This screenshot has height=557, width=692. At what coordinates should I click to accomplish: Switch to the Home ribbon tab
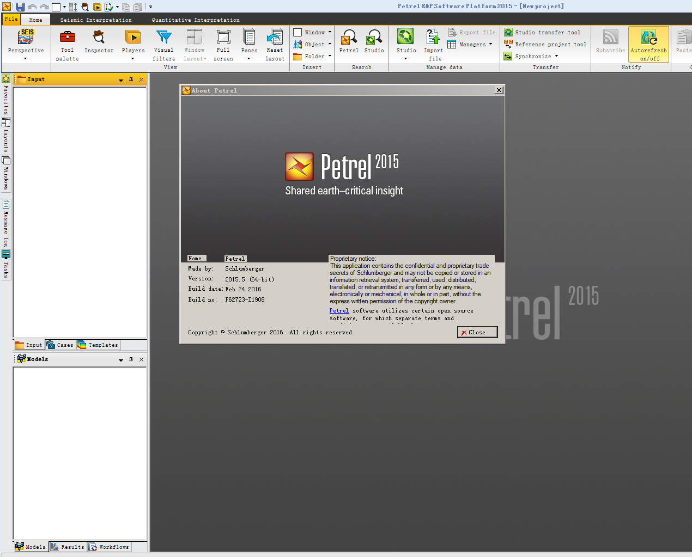[36, 20]
